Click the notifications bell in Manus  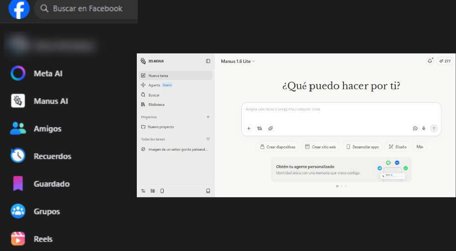pyautogui.click(x=430, y=61)
